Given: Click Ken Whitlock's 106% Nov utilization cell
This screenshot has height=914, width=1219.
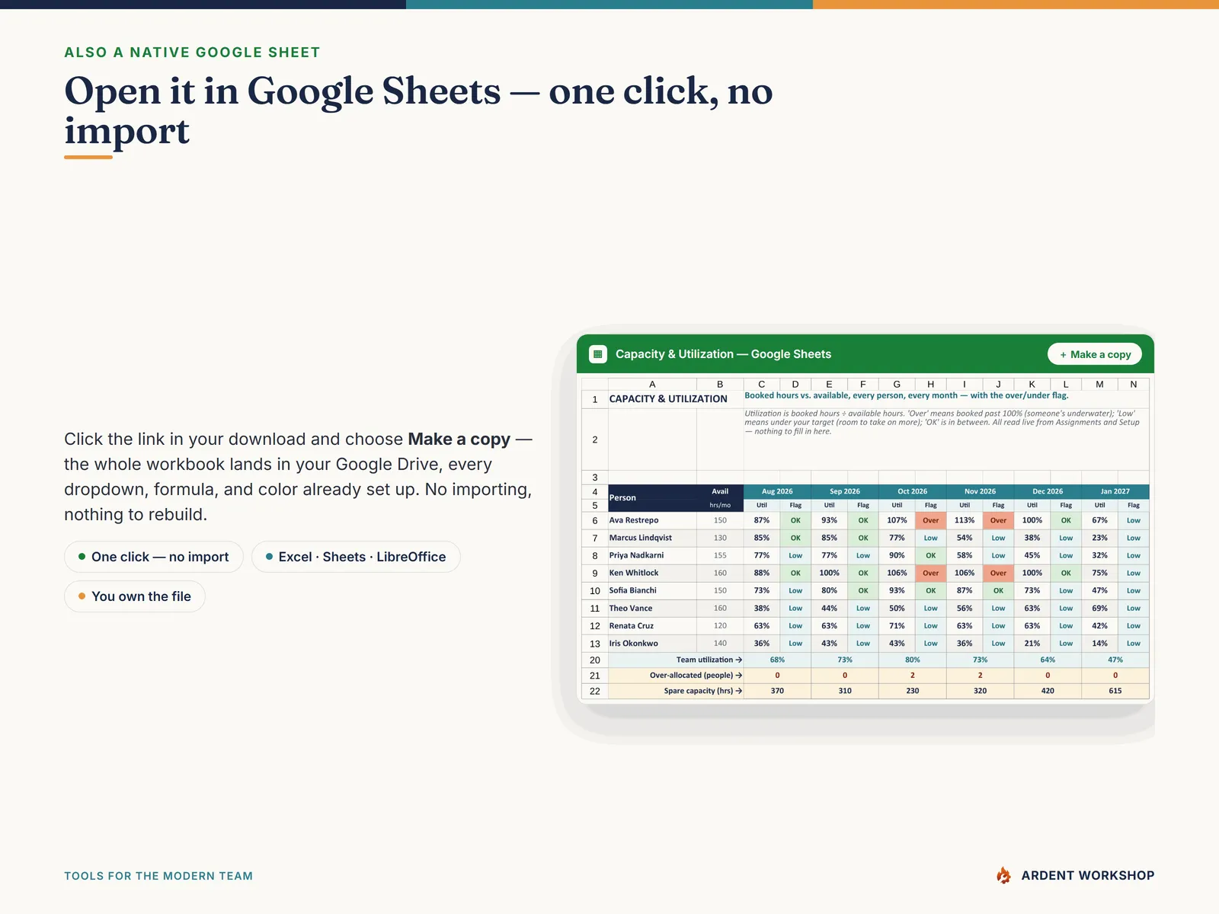Looking at the screenshot, I should tap(965, 573).
